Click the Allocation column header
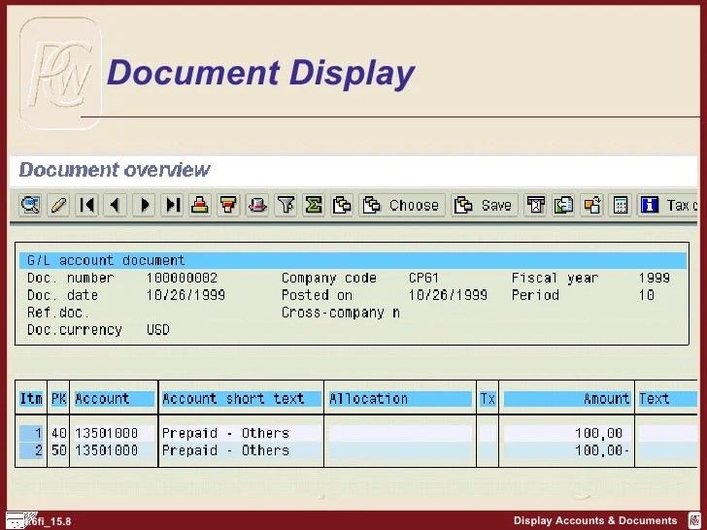The width and height of the screenshot is (707, 530). pyautogui.click(x=400, y=399)
